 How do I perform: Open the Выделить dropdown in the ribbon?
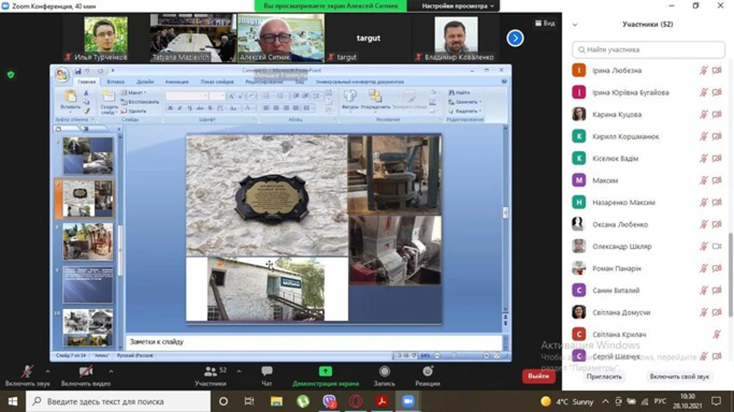tap(464, 111)
